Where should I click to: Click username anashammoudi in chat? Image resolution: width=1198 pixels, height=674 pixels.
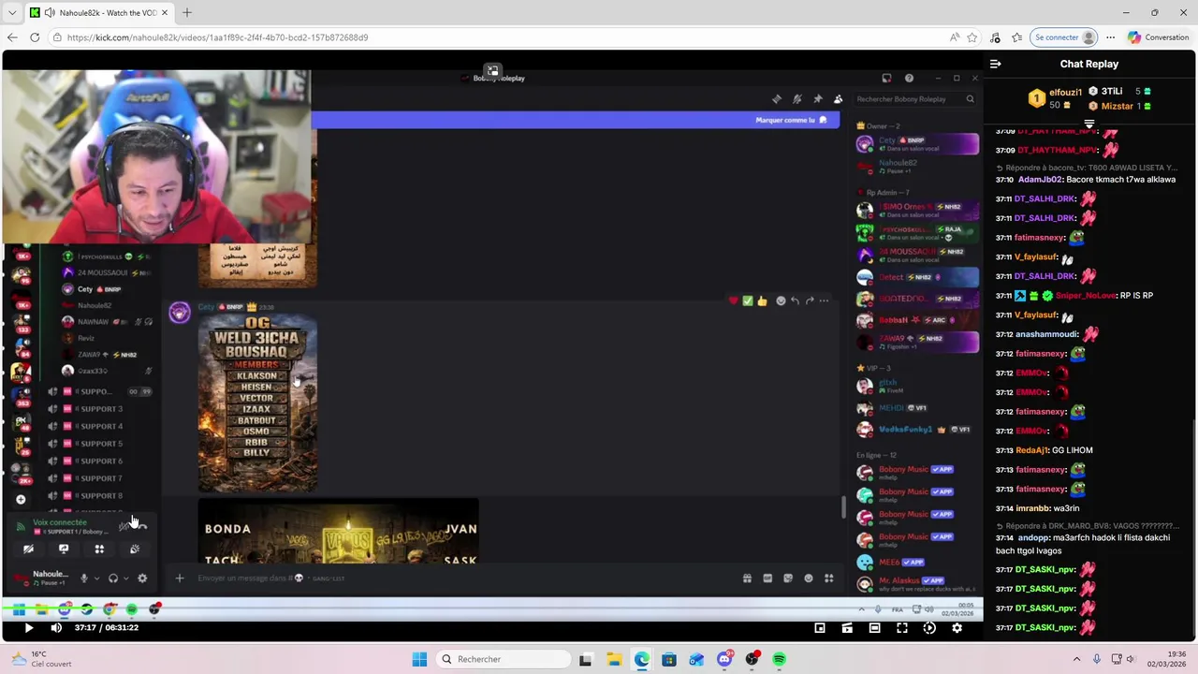(1046, 334)
